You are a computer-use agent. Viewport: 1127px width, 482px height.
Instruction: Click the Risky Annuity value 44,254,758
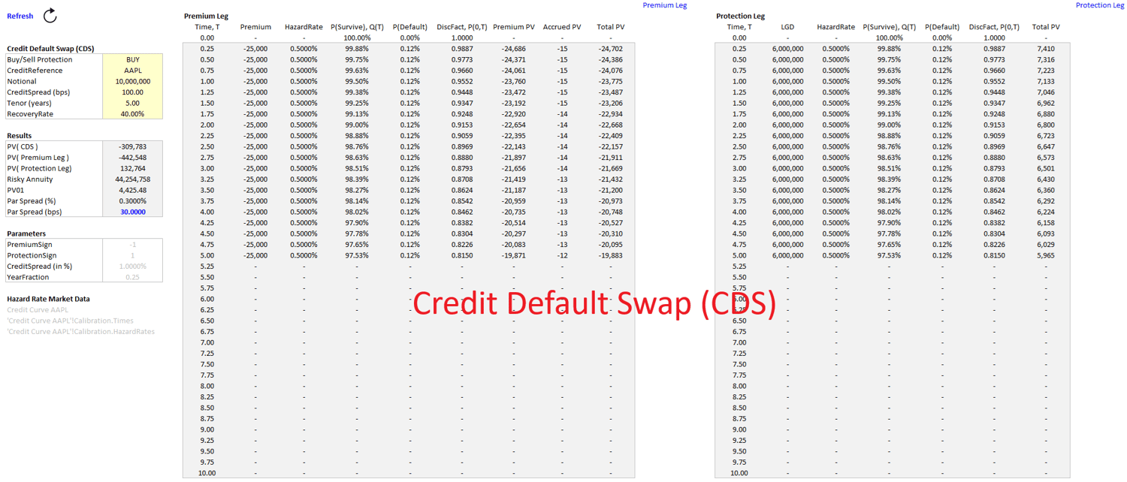pos(133,179)
